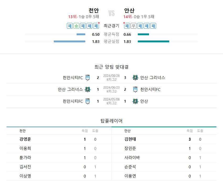Click Cheonan City FC crest in 2024/08/26 match row
The height and width of the screenshot is (182, 223).
(88, 78)
